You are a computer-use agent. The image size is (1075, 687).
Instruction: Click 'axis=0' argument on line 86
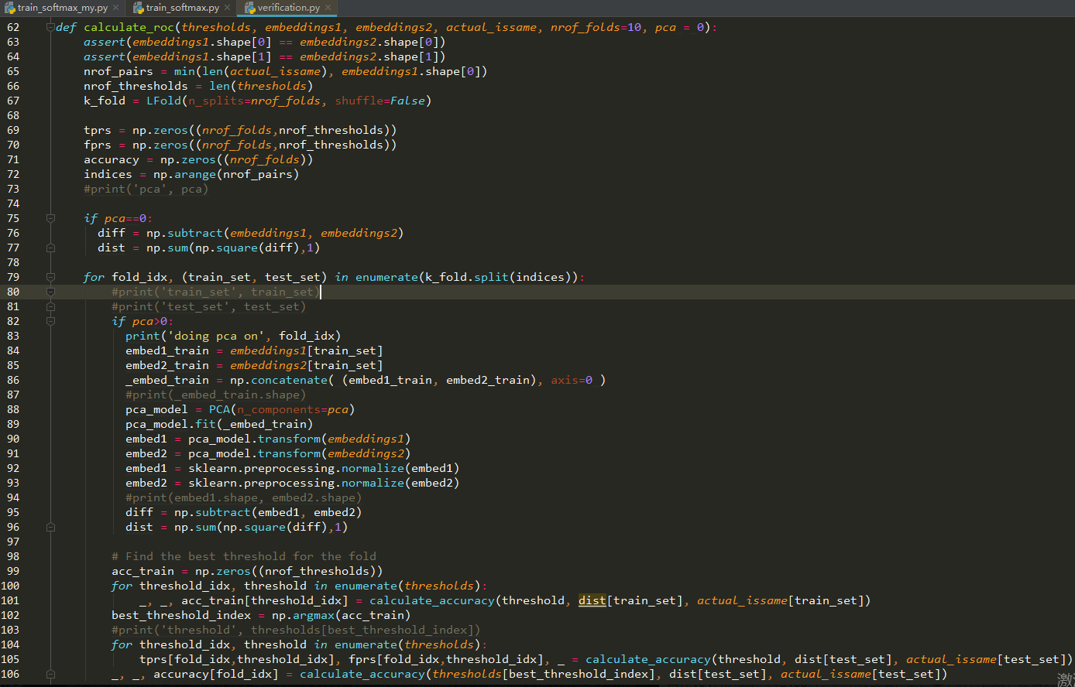pyautogui.click(x=572, y=380)
